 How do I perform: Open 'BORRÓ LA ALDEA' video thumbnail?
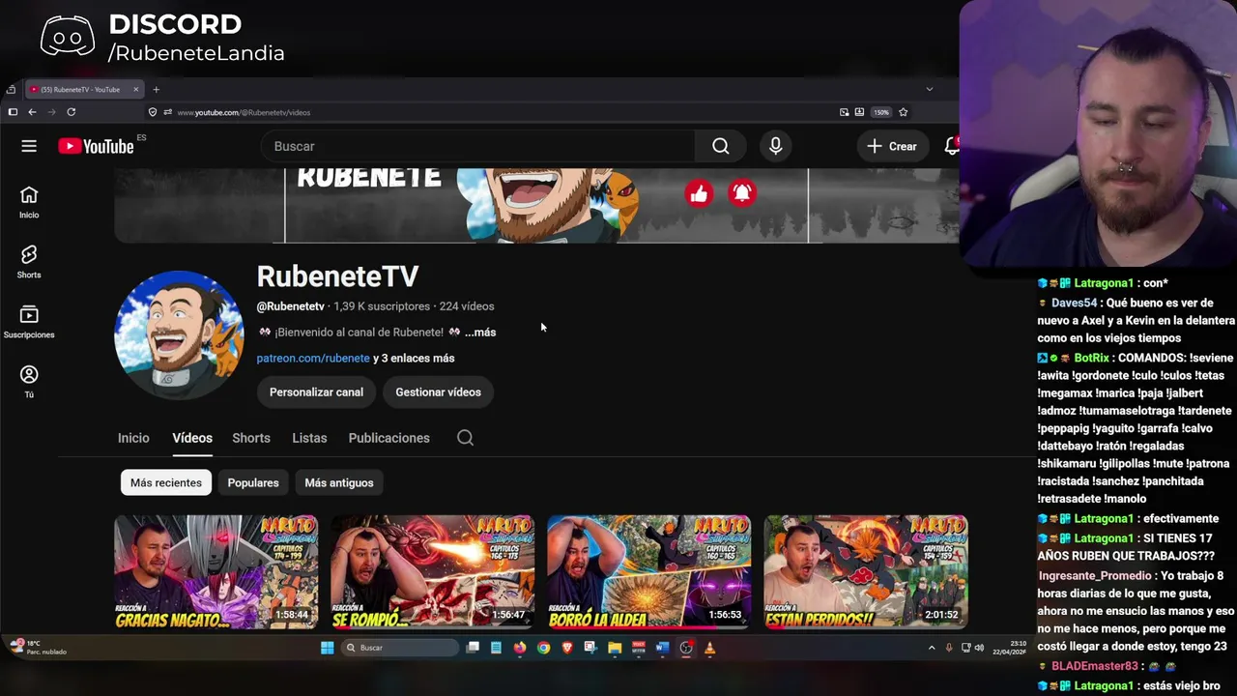(649, 571)
